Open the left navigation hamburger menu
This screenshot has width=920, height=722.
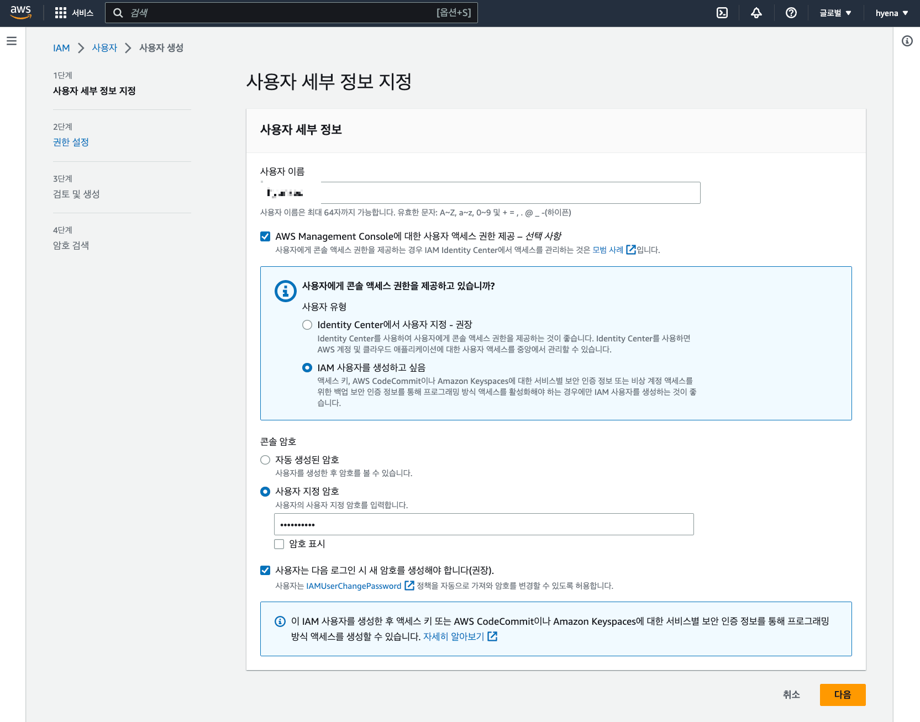(x=12, y=41)
